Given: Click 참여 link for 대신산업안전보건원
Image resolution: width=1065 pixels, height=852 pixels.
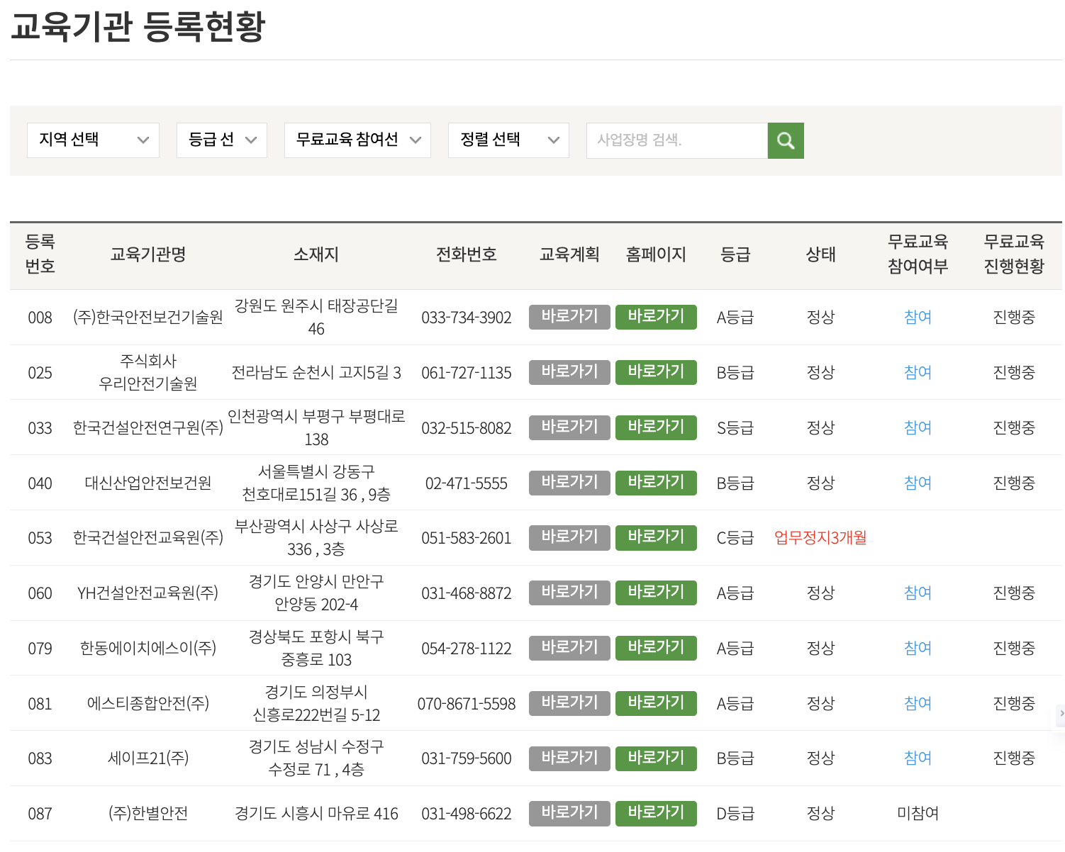Looking at the screenshot, I should tap(917, 483).
